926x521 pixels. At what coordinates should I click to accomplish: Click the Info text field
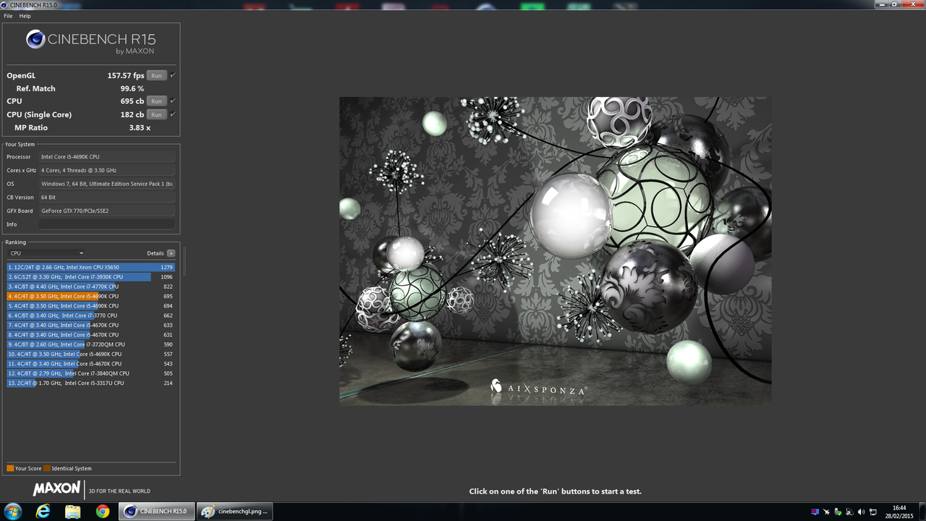click(x=107, y=224)
